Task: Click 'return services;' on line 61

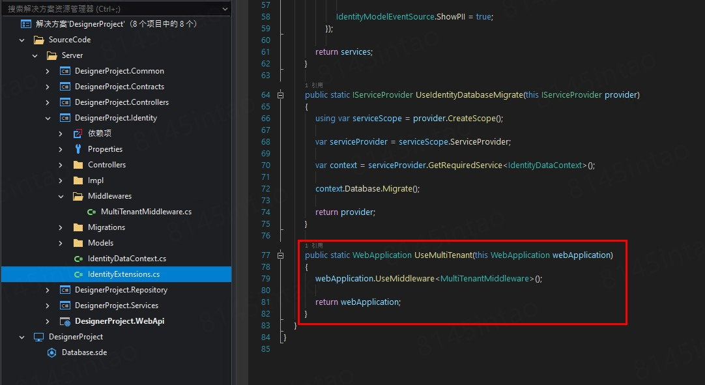Action: [x=344, y=51]
